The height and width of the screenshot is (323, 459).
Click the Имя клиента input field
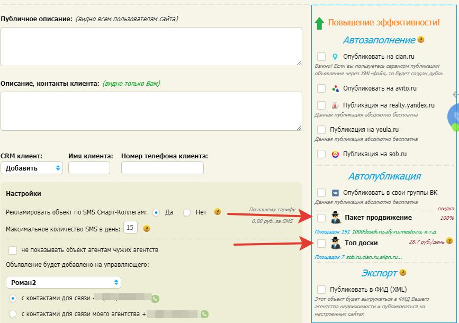pyautogui.click(x=89, y=168)
